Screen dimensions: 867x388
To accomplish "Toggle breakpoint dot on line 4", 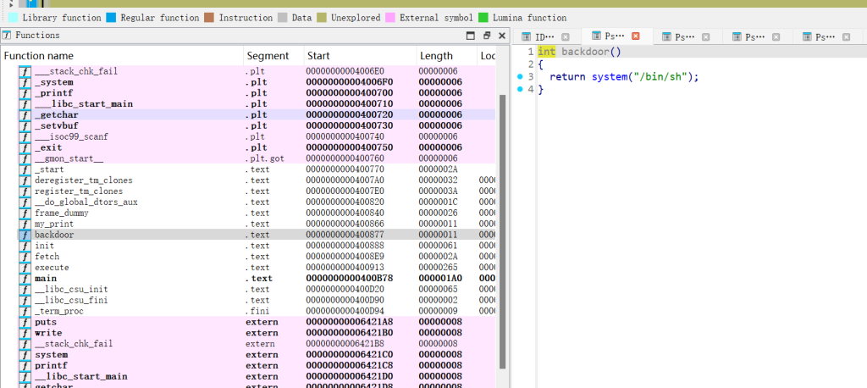I will [520, 90].
